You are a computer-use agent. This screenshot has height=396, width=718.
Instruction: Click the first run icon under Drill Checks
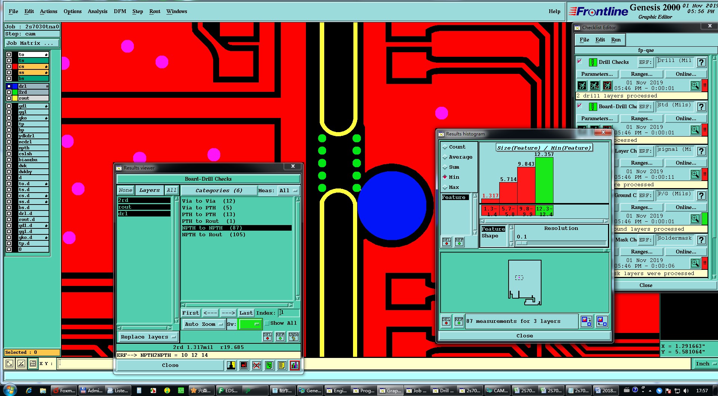[582, 85]
